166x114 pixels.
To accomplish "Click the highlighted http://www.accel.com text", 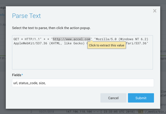I will coord(72,39).
